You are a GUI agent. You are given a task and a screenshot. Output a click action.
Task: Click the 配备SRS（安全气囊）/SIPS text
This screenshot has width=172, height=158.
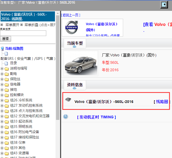[28, 58]
